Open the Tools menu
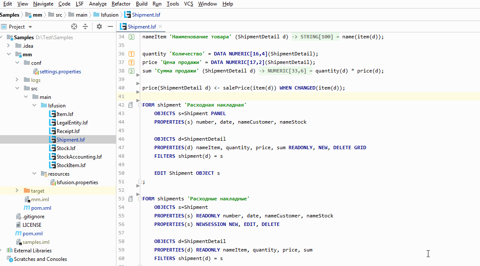The width and height of the screenshot is (480, 266). point(173,4)
